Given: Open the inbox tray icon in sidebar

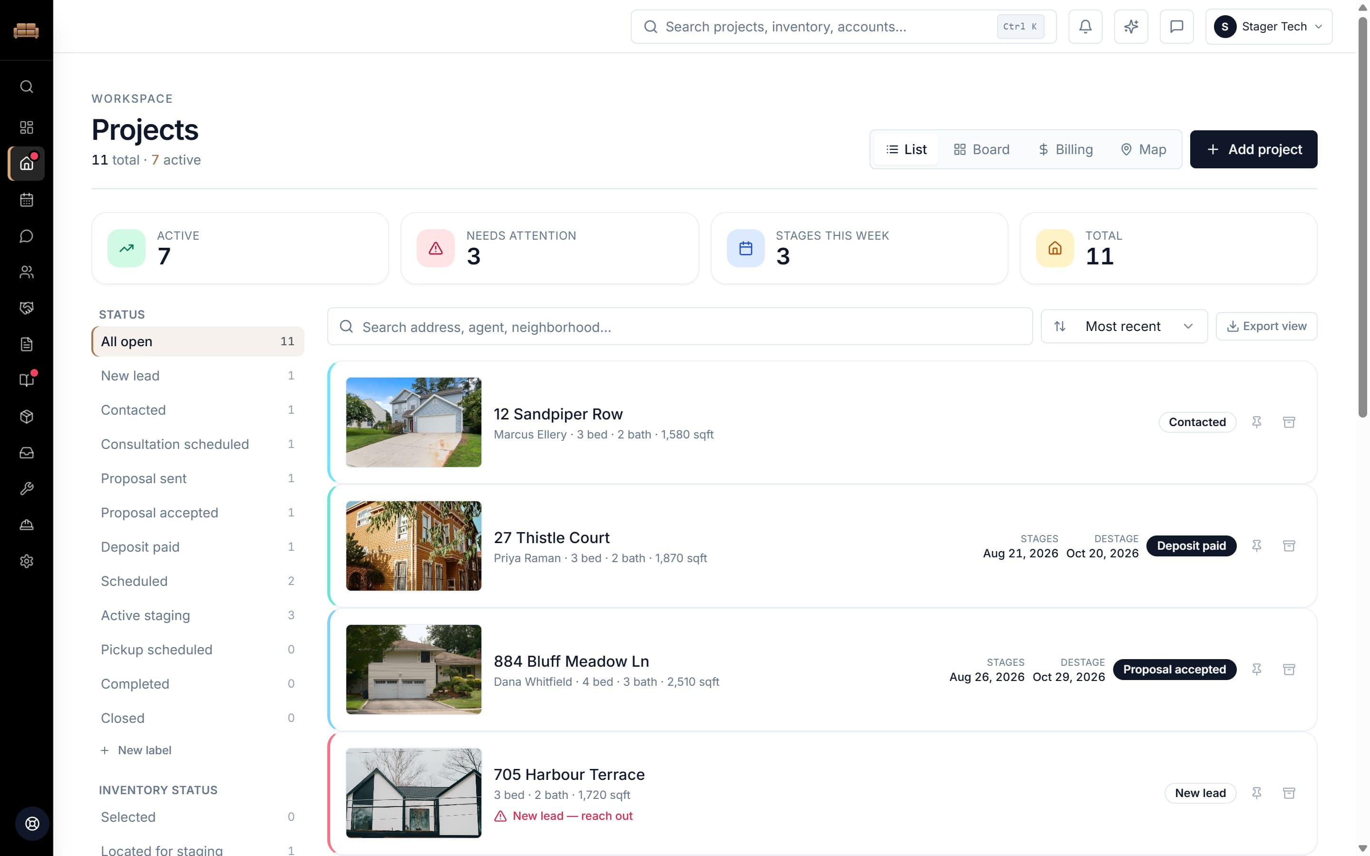Looking at the screenshot, I should click(x=27, y=453).
